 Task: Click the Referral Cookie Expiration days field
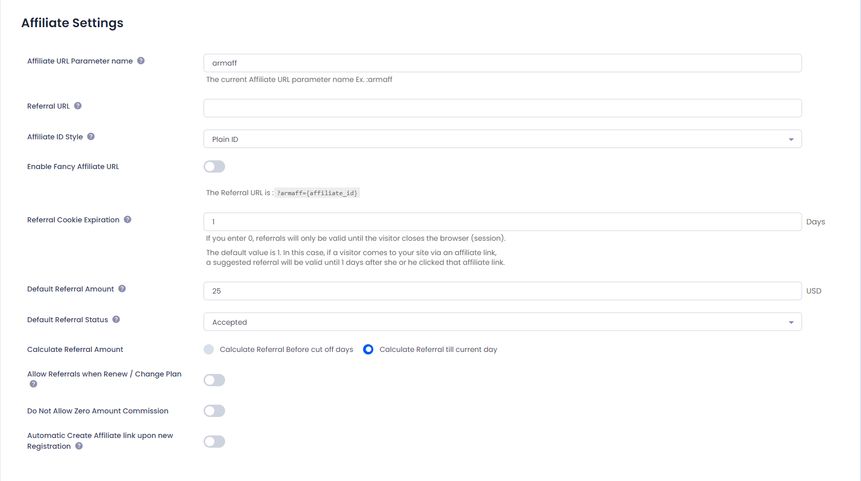(x=503, y=222)
